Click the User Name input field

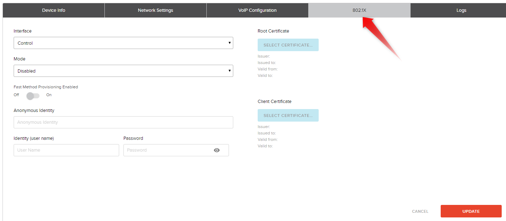click(x=66, y=150)
